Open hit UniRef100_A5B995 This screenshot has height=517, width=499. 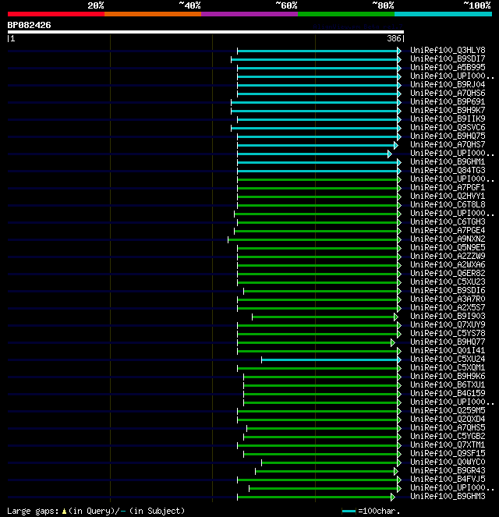[448, 68]
